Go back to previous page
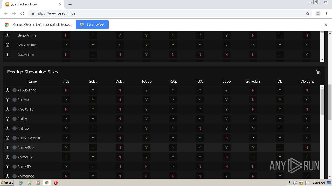The image size is (332, 186). [x=6, y=13]
